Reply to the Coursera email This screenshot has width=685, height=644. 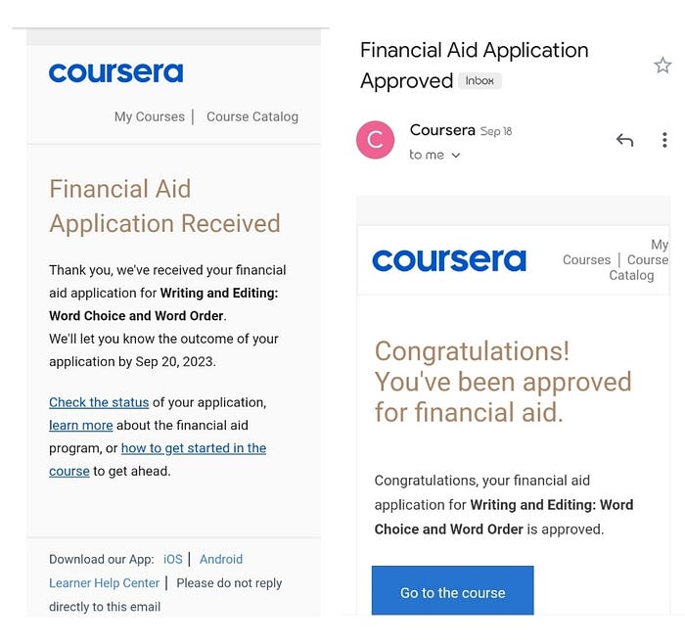(x=624, y=140)
